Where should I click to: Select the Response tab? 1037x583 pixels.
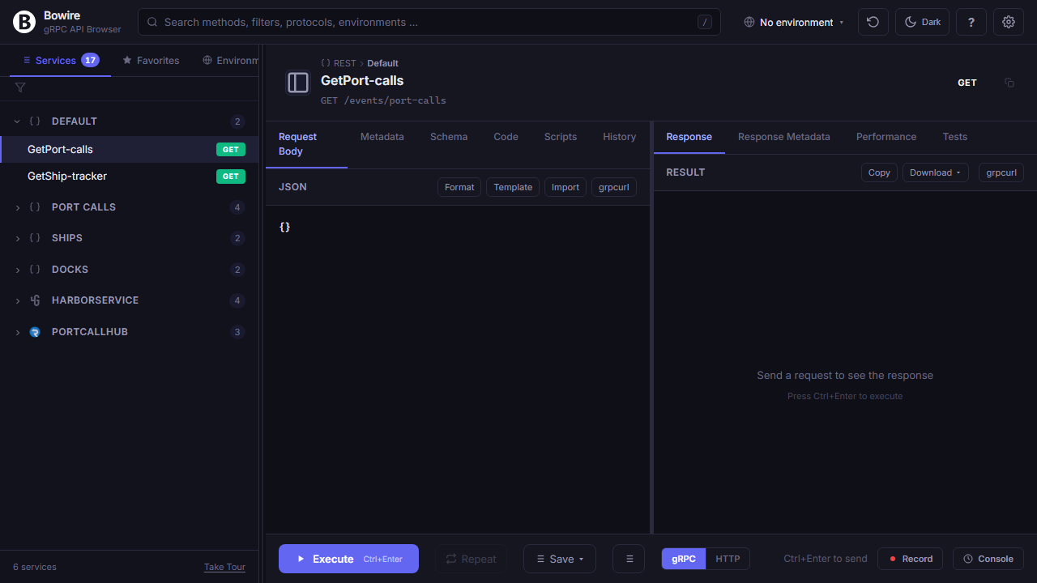click(689, 137)
